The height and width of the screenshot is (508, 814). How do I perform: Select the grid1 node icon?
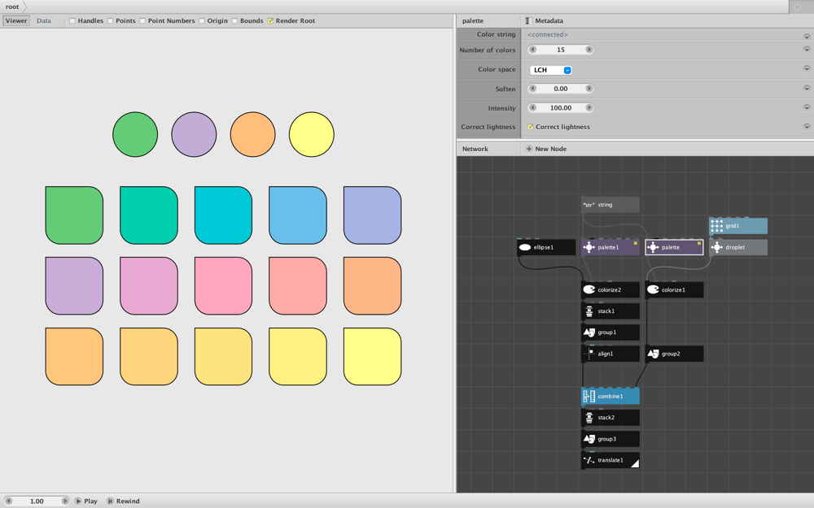point(717,226)
